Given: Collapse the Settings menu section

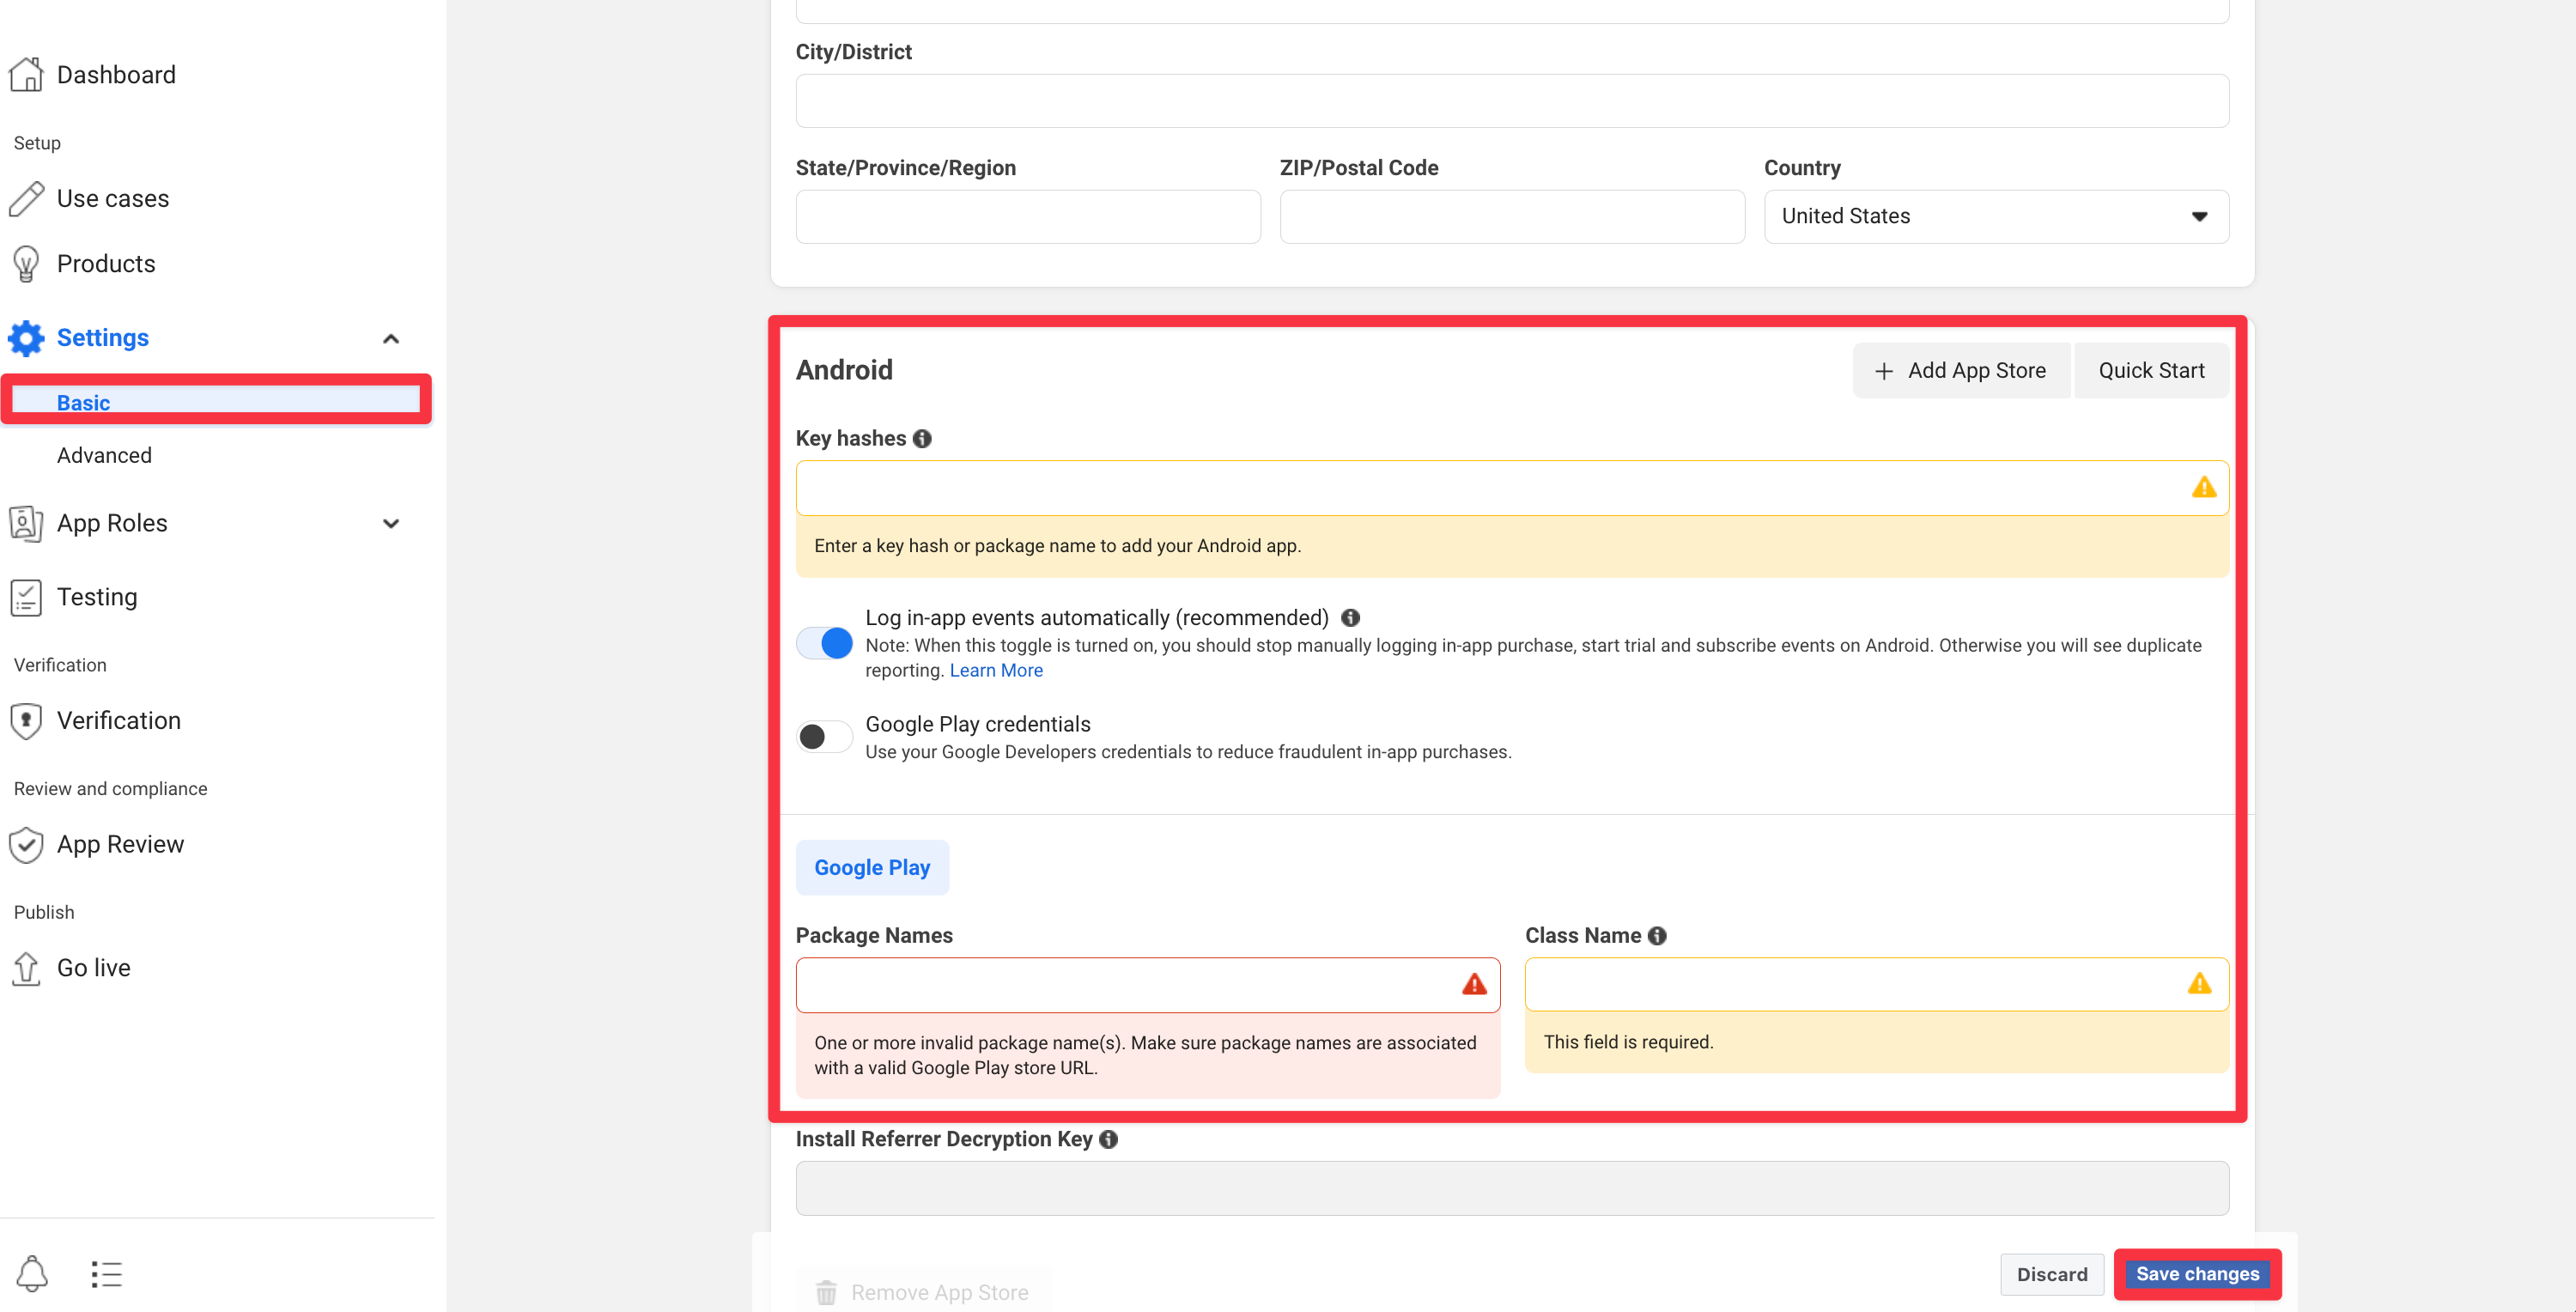Looking at the screenshot, I should [x=390, y=340].
